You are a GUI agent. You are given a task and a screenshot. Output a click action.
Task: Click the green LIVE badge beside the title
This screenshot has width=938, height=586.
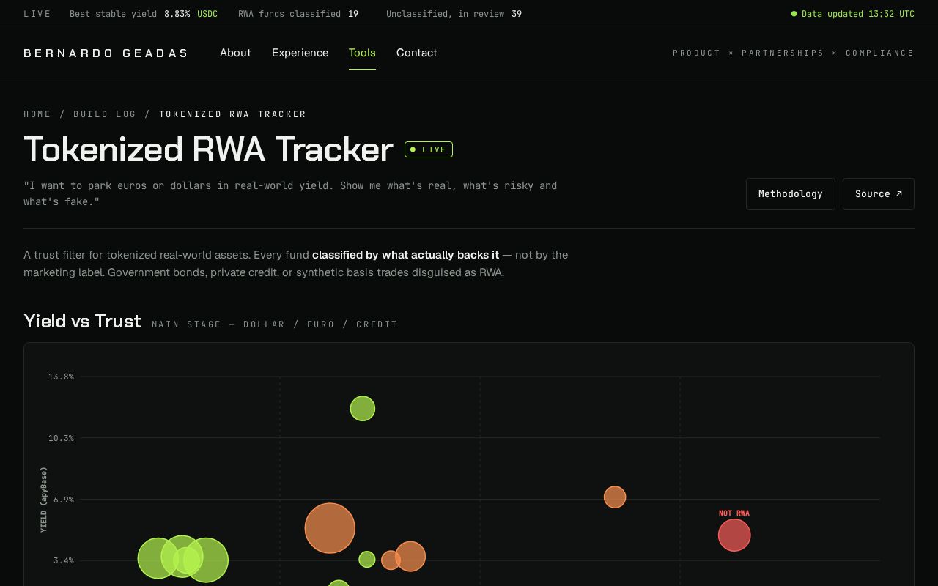point(429,149)
